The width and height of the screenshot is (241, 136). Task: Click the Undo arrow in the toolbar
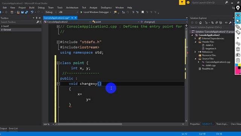pyautogui.click(x=32, y=12)
